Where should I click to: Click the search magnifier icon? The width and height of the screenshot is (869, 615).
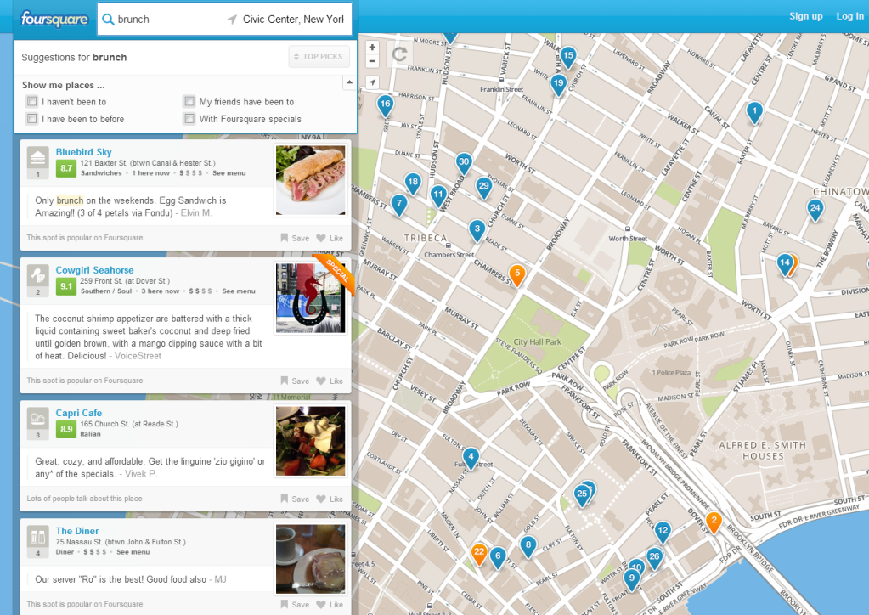pyautogui.click(x=108, y=20)
